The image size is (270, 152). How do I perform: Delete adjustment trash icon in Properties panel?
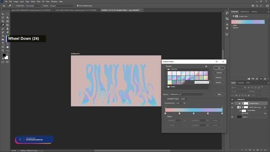tap(265, 79)
